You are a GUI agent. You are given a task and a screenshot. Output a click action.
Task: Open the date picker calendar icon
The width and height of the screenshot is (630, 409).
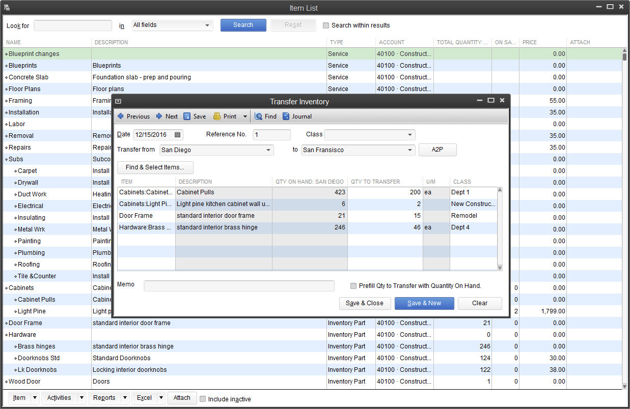(x=177, y=134)
